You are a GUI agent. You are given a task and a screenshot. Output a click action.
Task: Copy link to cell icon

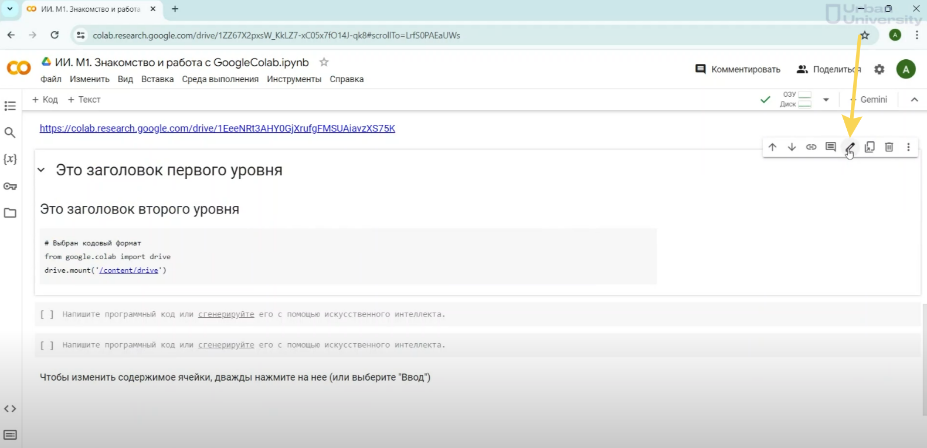tap(811, 147)
